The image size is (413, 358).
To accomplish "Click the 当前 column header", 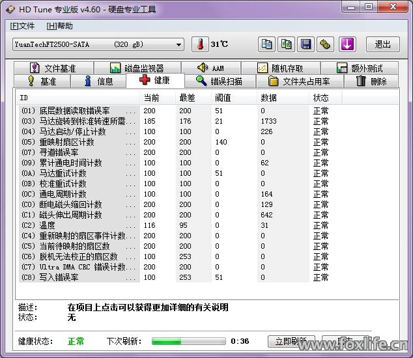I will tap(158, 98).
